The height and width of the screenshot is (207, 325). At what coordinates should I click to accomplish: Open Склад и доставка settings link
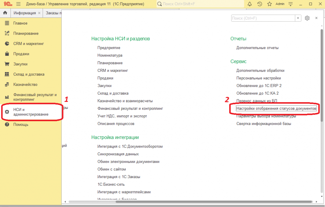[x=113, y=93]
